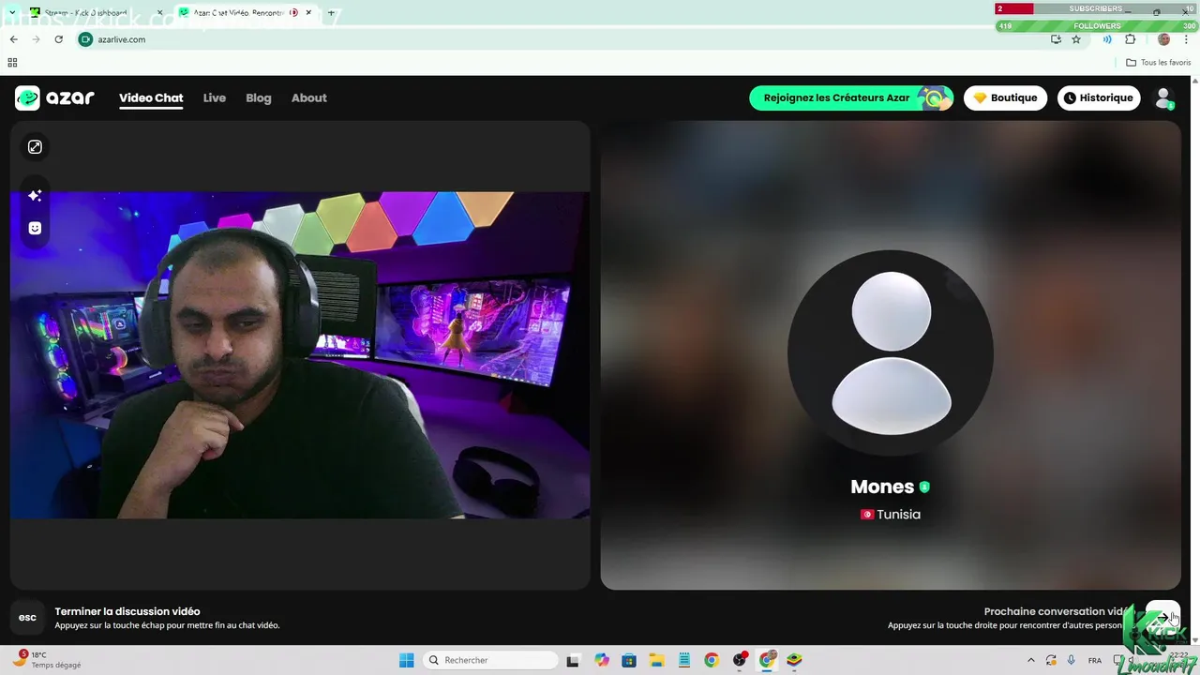This screenshot has height=675, width=1200.
Task: Open the Boutique shop
Action: click(1005, 97)
